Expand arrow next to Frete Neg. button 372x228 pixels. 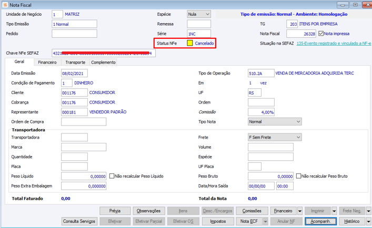(368, 211)
